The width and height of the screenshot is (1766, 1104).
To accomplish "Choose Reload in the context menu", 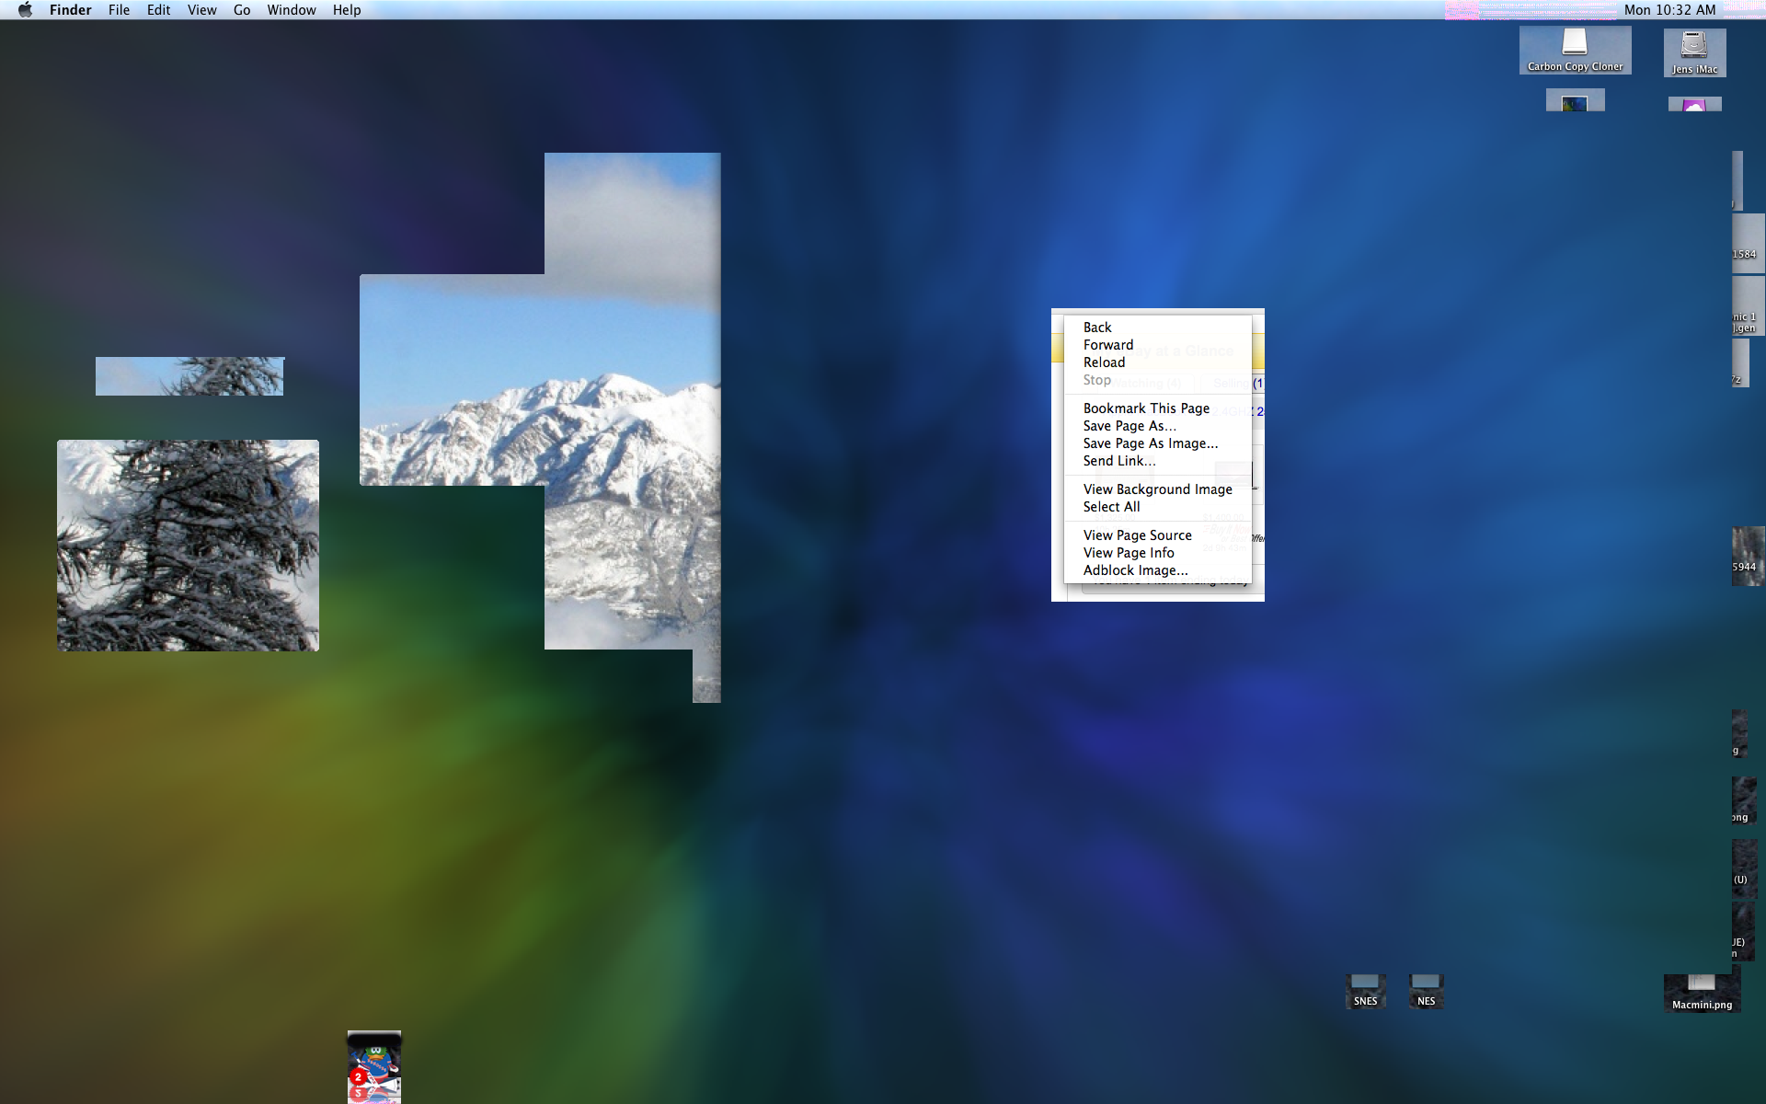I will (1104, 362).
